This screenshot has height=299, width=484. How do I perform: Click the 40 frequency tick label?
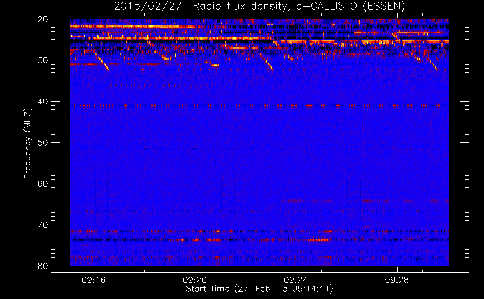click(x=43, y=102)
